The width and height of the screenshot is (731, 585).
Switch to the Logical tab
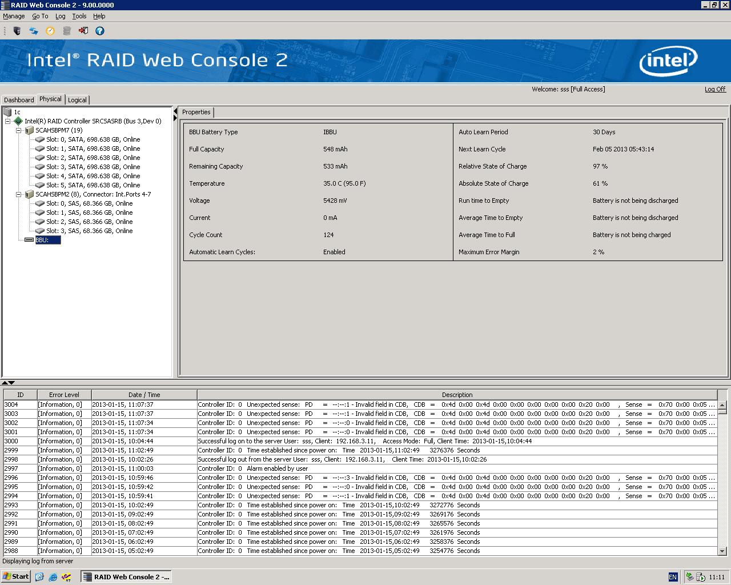tap(77, 100)
